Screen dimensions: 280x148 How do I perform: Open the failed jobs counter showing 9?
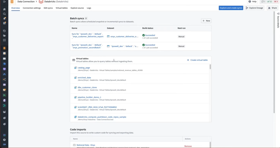click(276, 2)
